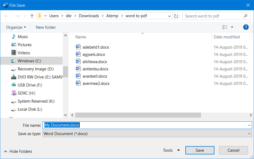Click file list scroll right arrow
254x159 pixels.
coord(251,115)
